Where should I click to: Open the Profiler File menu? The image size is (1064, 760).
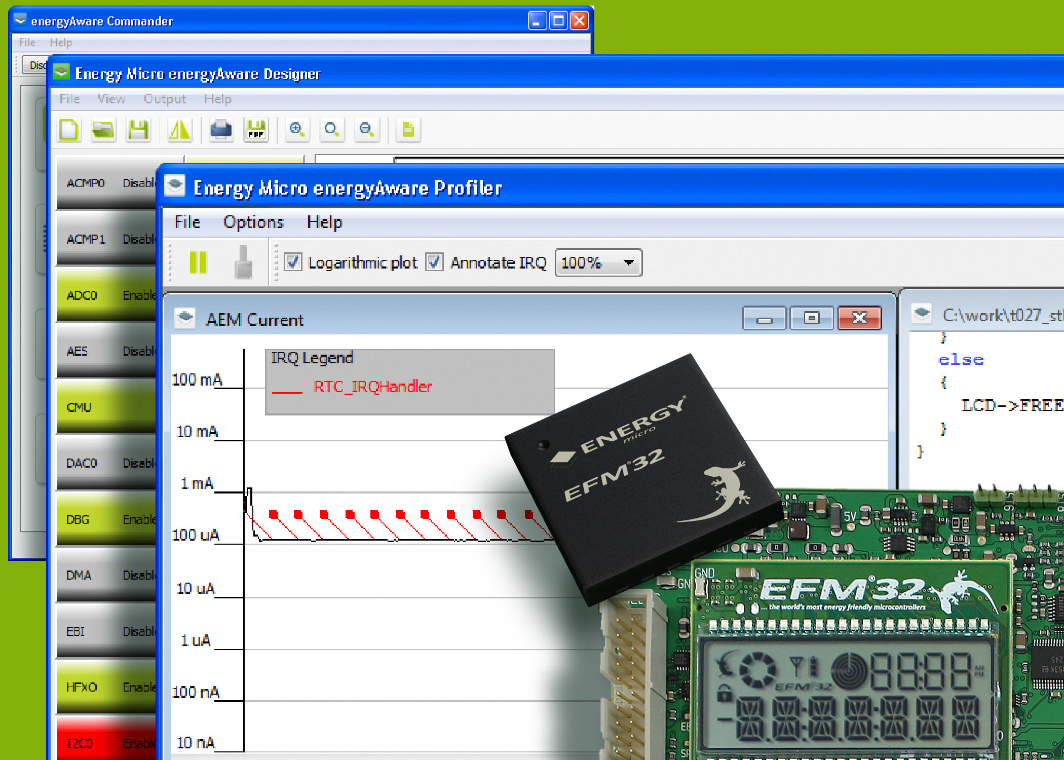point(187,222)
